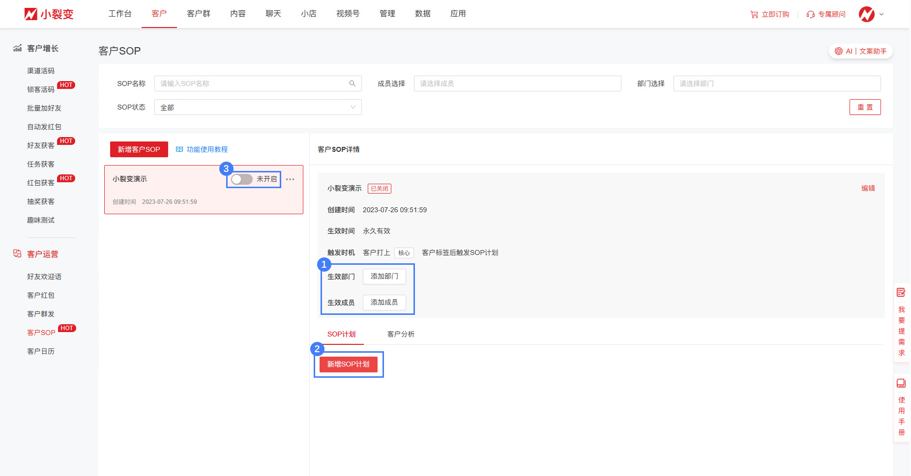Screen dimensions: 911x476
Task: Open the 客户群 top menu
Action: [x=198, y=14]
